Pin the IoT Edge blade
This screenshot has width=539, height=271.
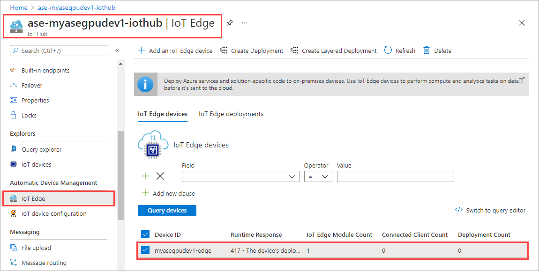click(229, 22)
